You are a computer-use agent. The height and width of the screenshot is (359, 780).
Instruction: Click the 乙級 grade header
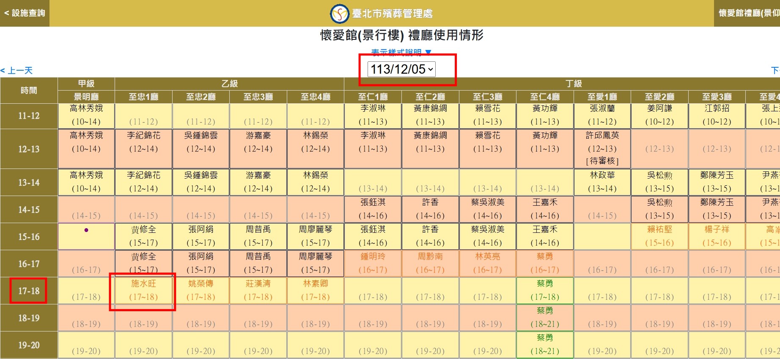point(230,84)
